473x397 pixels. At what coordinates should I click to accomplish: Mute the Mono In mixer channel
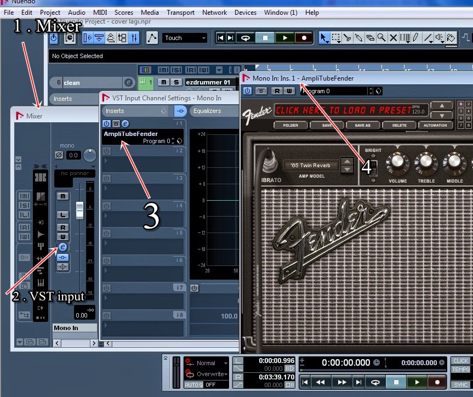(62, 196)
